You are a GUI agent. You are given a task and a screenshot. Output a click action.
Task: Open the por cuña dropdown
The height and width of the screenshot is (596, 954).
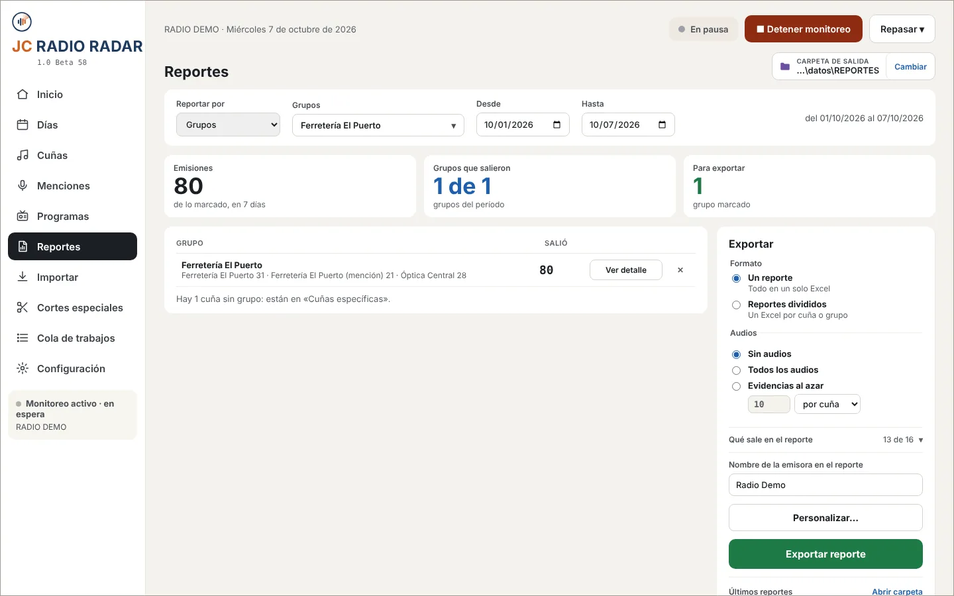[x=827, y=405]
